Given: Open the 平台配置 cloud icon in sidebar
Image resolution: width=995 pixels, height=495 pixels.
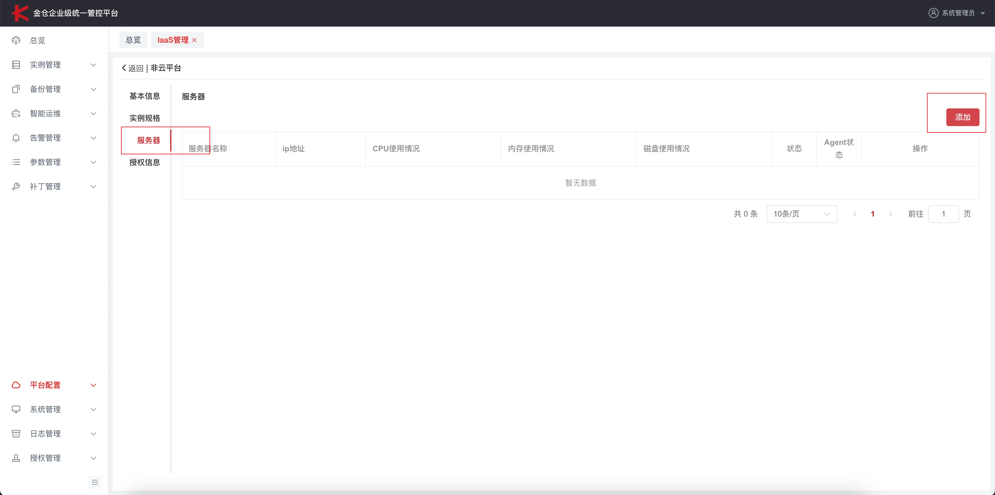Looking at the screenshot, I should click(x=15, y=385).
